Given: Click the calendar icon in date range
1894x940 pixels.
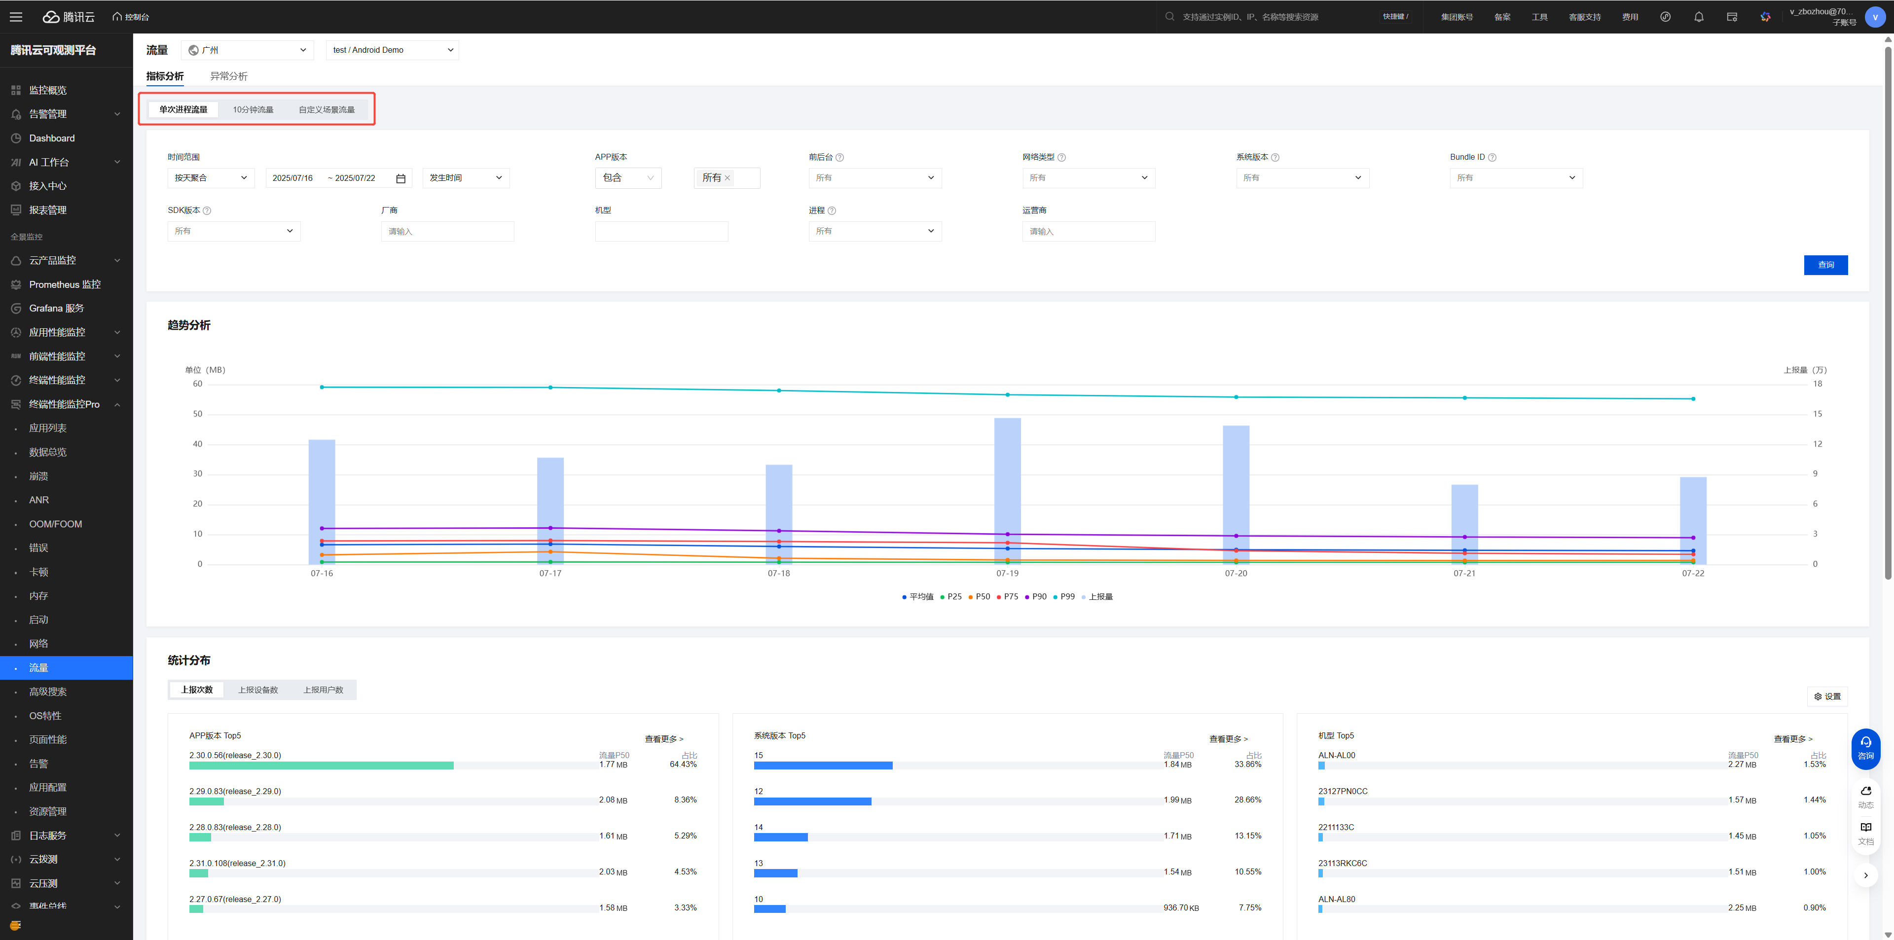Looking at the screenshot, I should 401,178.
